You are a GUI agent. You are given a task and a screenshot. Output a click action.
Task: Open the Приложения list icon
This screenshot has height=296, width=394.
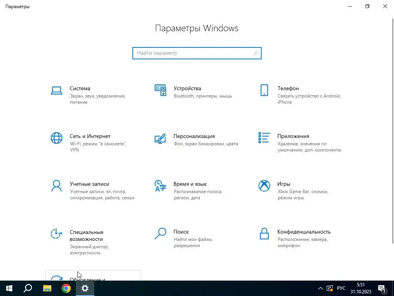tap(264, 138)
